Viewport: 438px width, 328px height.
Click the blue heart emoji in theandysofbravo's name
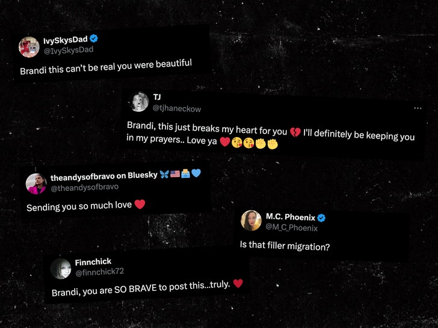tap(196, 173)
